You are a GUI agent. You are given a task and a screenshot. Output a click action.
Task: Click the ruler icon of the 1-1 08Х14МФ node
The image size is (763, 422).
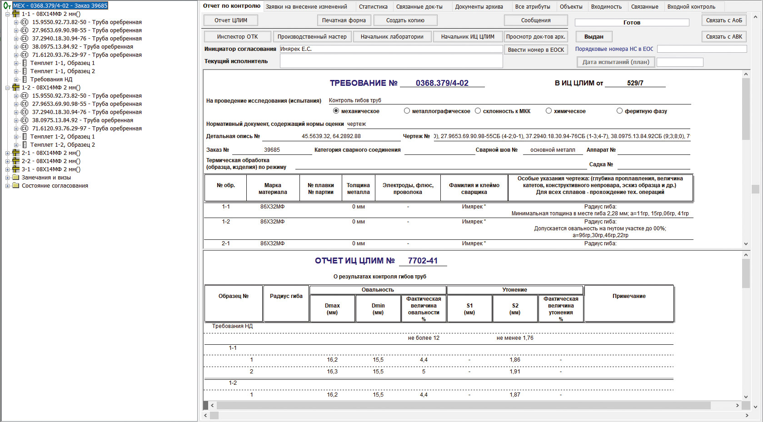click(x=16, y=14)
